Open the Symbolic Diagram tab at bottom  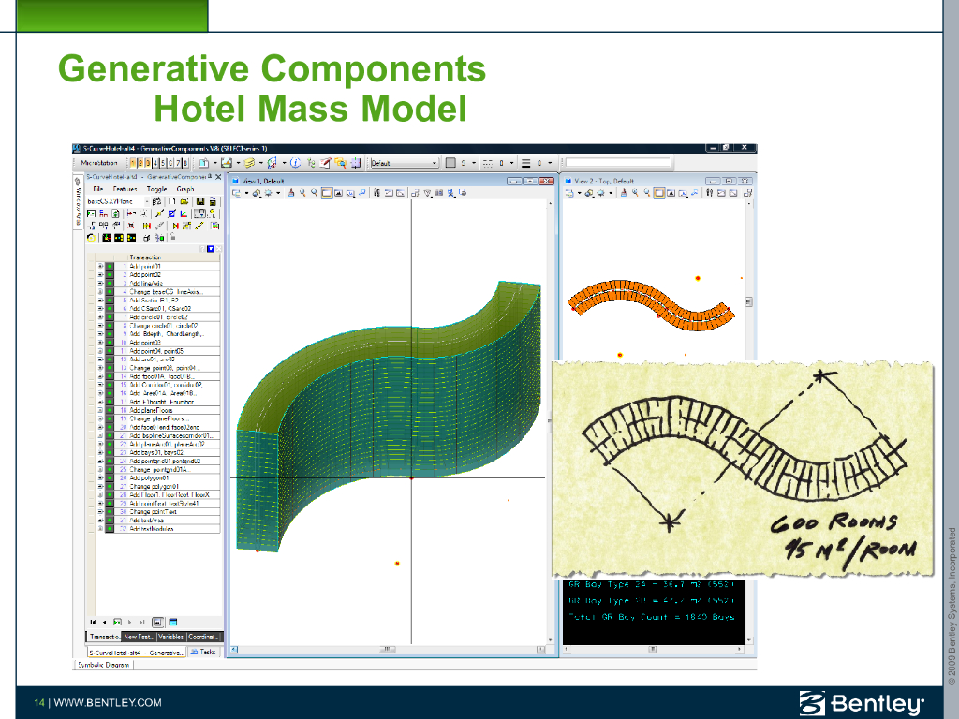[x=104, y=666]
